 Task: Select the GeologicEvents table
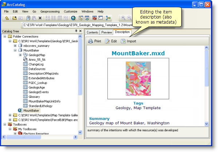coord(39,92)
